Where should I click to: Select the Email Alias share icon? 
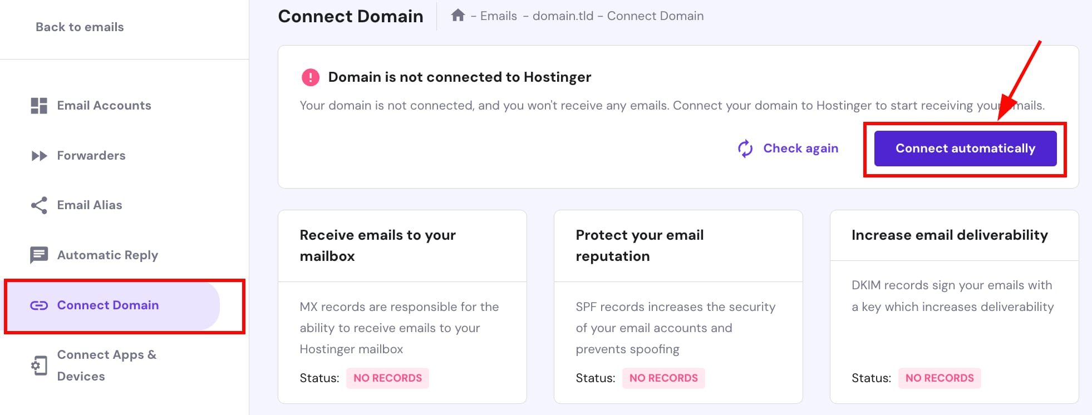coord(39,205)
